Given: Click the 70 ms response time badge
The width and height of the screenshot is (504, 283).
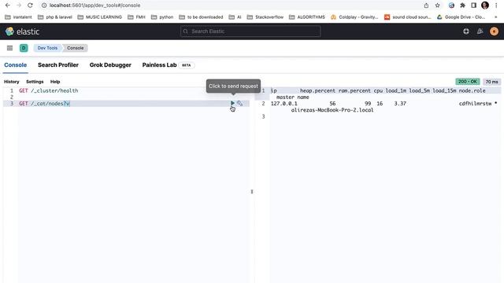Looking at the screenshot, I should [491, 82].
